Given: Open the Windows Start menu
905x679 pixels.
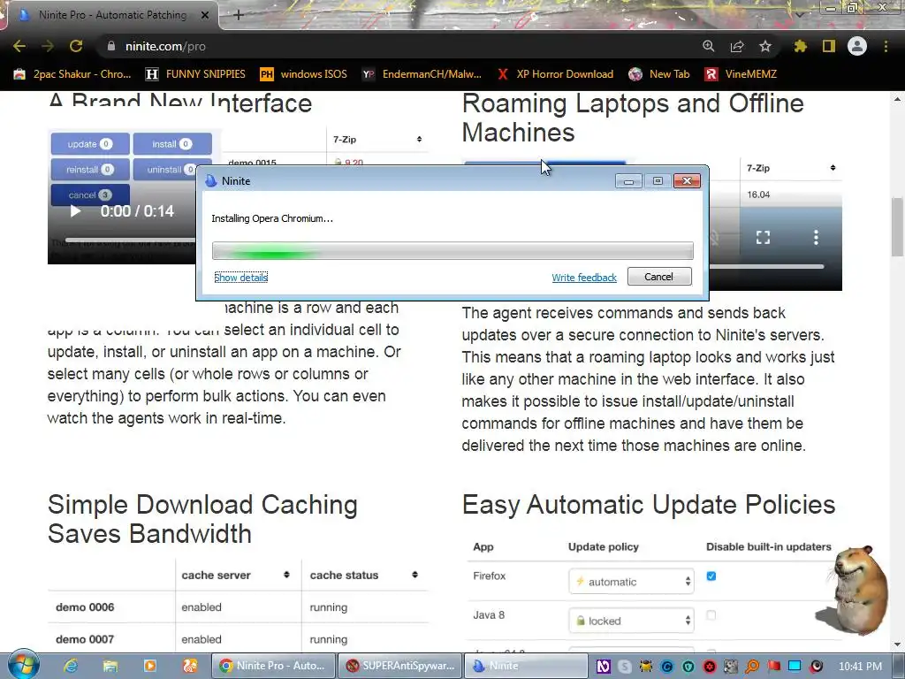Looking at the screenshot, I should click(x=24, y=665).
